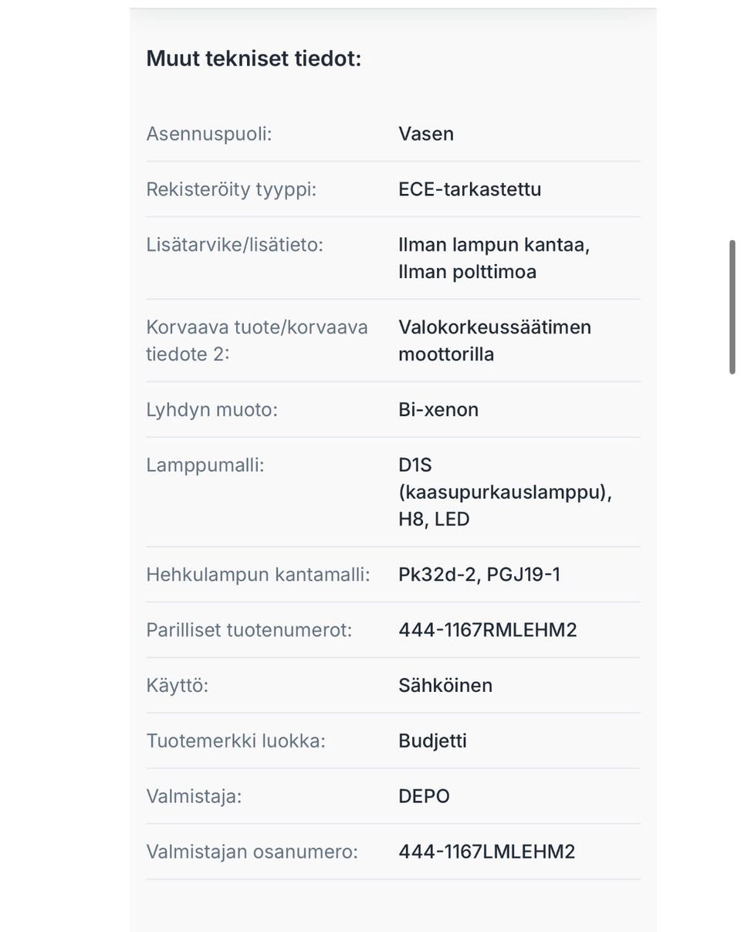Click the 'Valokorkeussäätimen moottorilla' value
The width and height of the screenshot is (741, 932).
[494, 341]
